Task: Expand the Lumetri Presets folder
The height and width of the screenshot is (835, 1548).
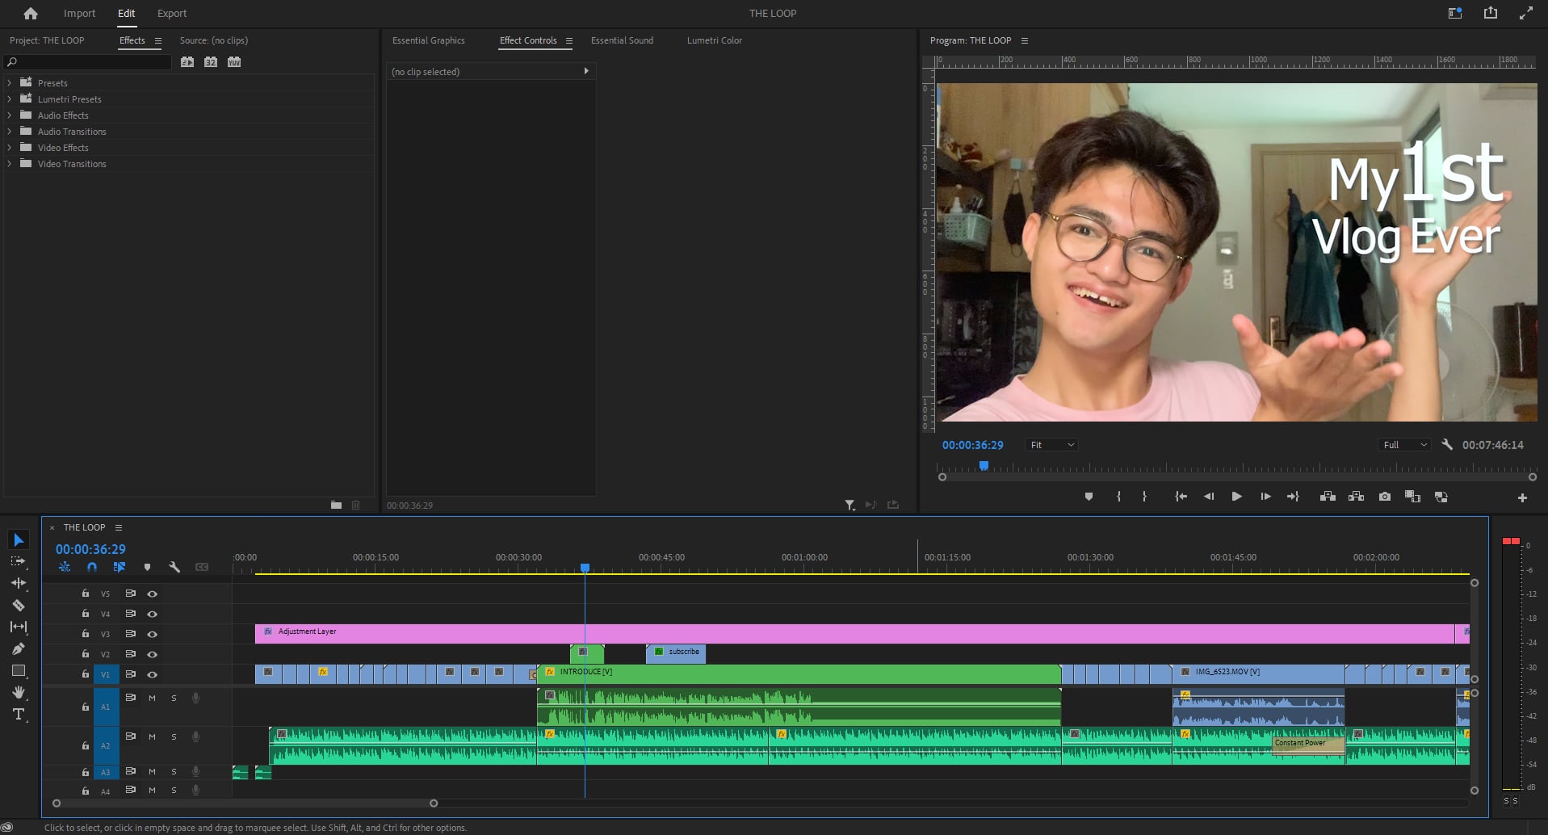Action: point(10,99)
